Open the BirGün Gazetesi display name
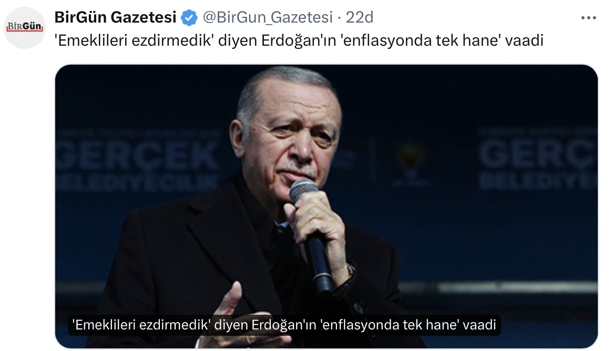The width and height of the screenshot is (612, 351). coord(116,17)
